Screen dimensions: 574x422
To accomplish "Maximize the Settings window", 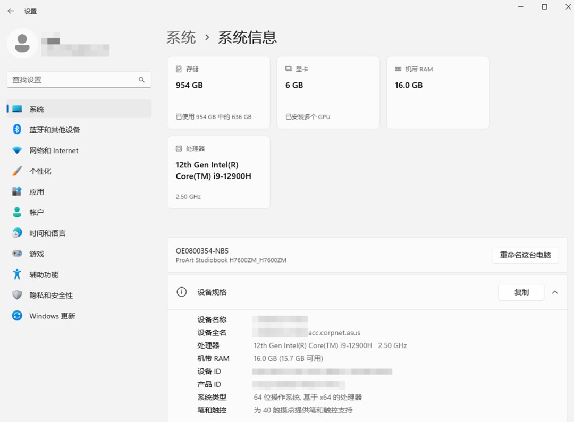I will (x=544, y=6).
